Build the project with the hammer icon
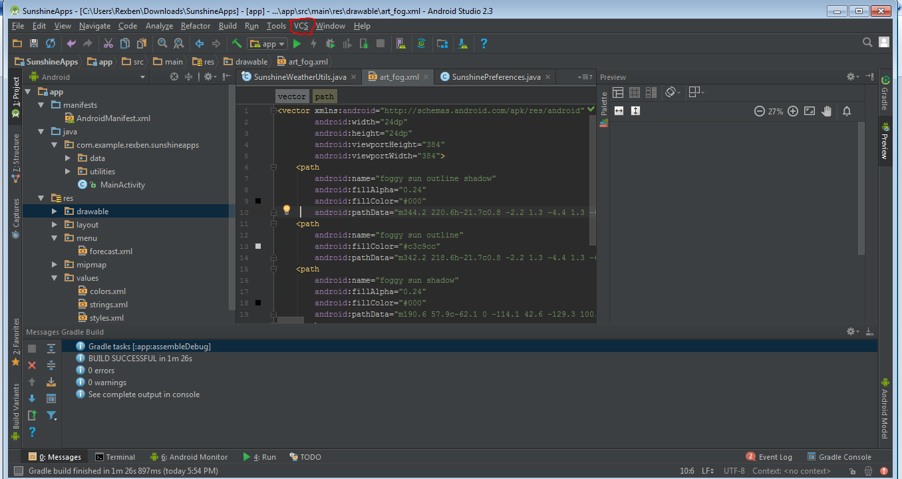 (237, 44)
